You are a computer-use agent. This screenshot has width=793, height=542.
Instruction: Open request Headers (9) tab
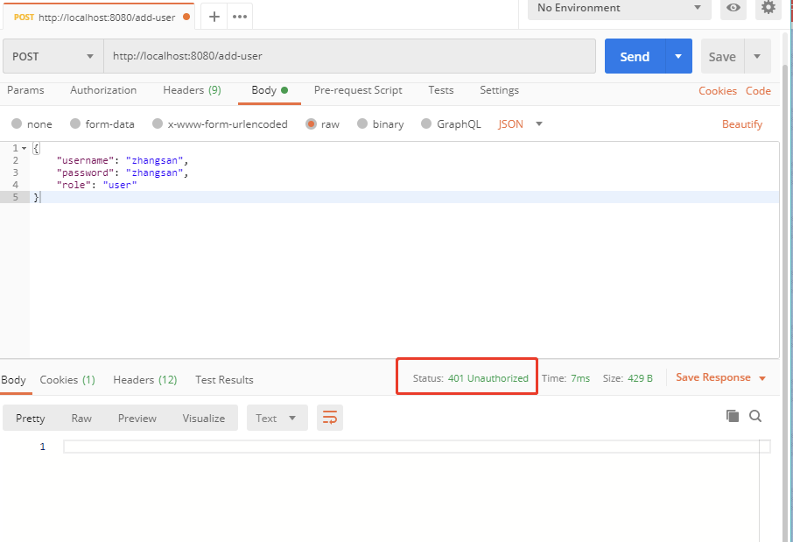pyautogui.click(x=193, y=90)
